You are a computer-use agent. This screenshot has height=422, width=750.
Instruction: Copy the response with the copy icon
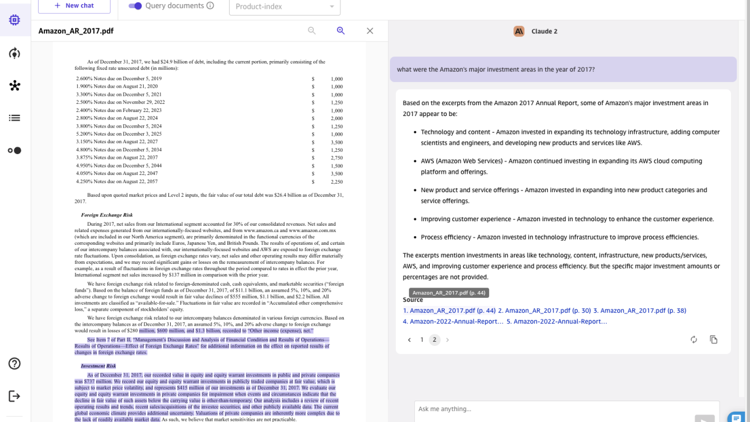tap(714, 339)
